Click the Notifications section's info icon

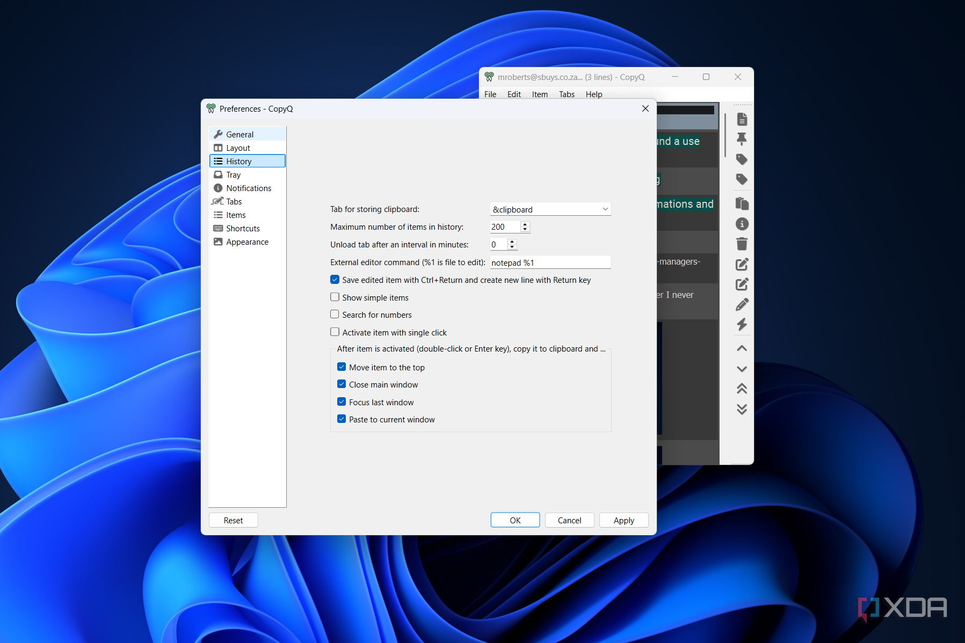click(x=218, y=188)
